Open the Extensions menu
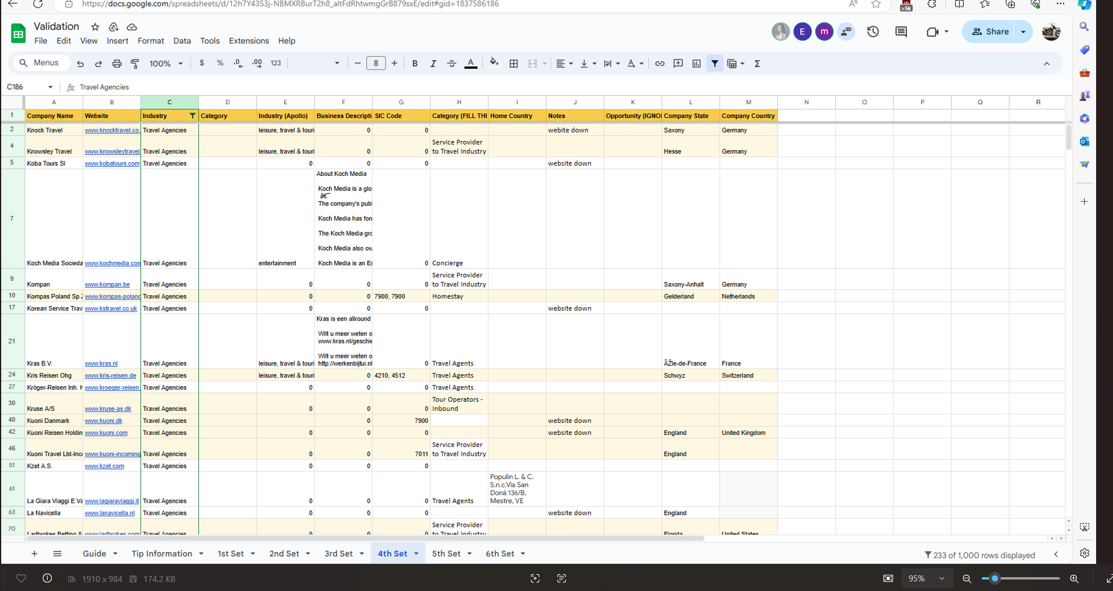The height and width of the screenshot is (591, 1113). pyautogui.click(x=249, y=41)
